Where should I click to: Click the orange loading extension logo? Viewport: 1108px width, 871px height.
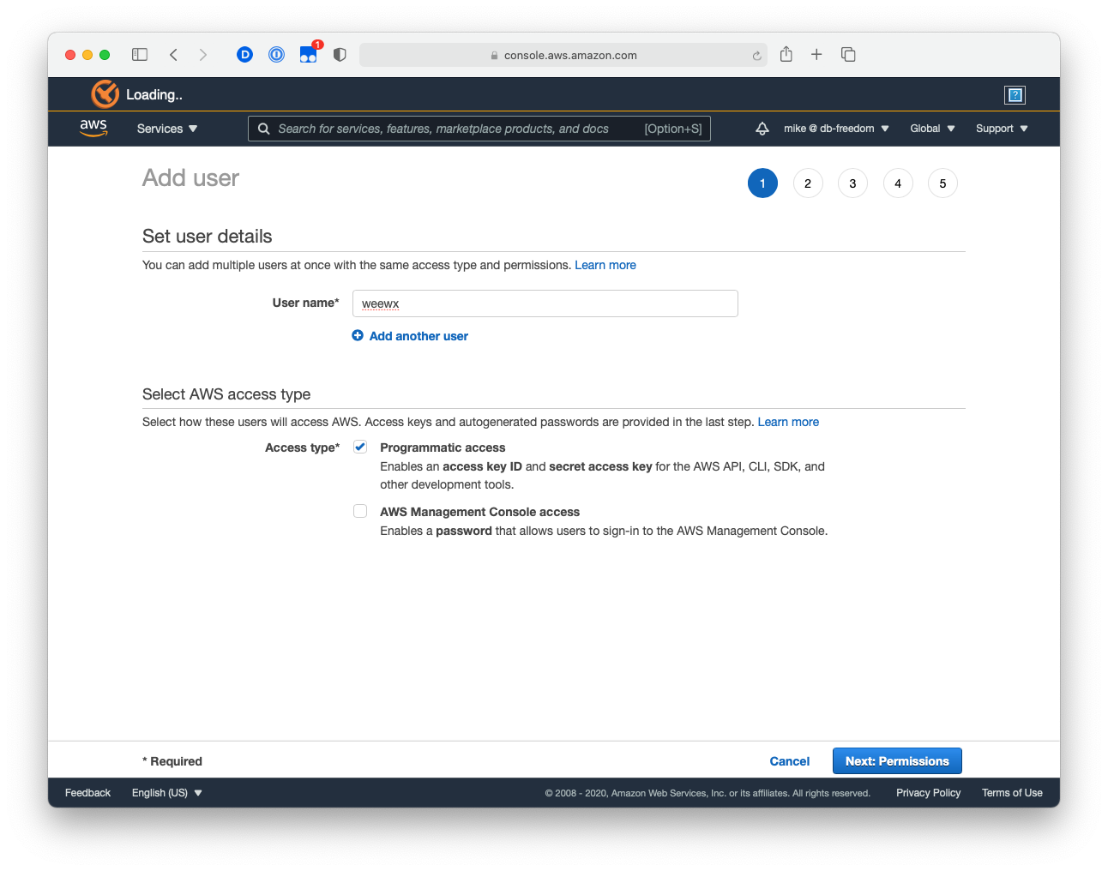click(x=105, y=94)
